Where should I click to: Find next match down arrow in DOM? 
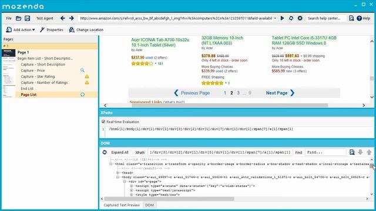pyautogui.click(x=360, y=152)
